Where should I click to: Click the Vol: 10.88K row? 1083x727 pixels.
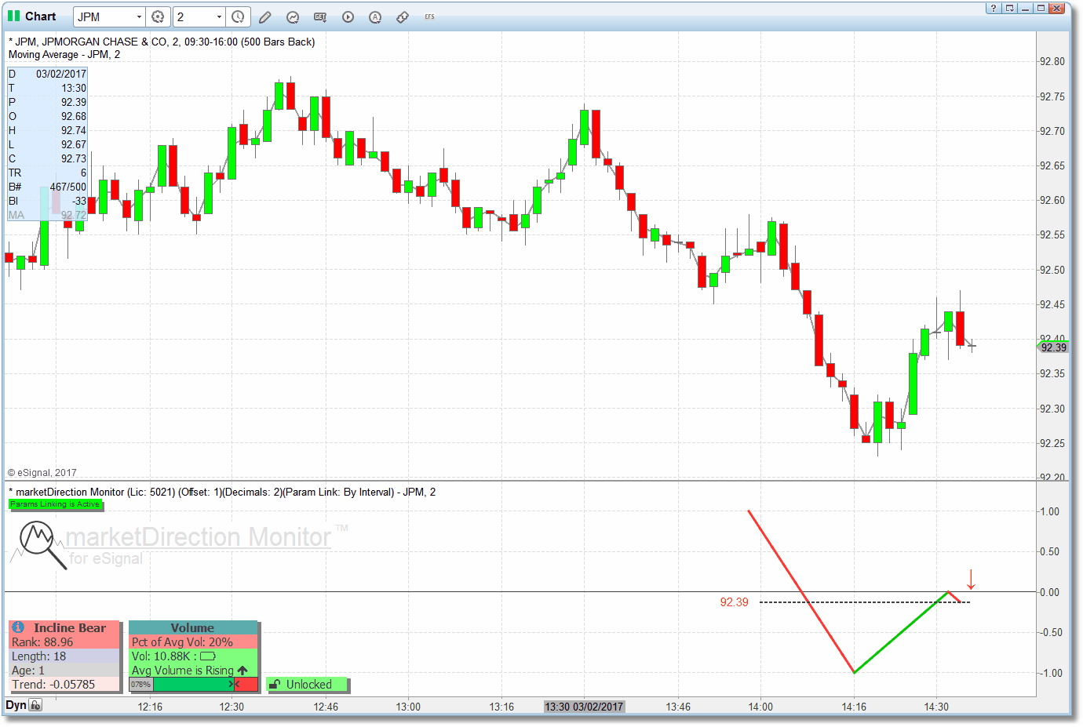[x=193, y=656]
